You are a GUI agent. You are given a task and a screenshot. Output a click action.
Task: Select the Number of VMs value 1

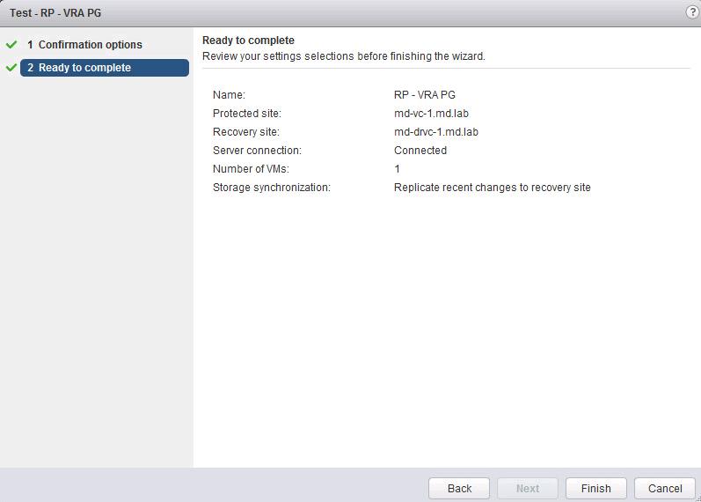pyautogui.click(x=397, y=169)
